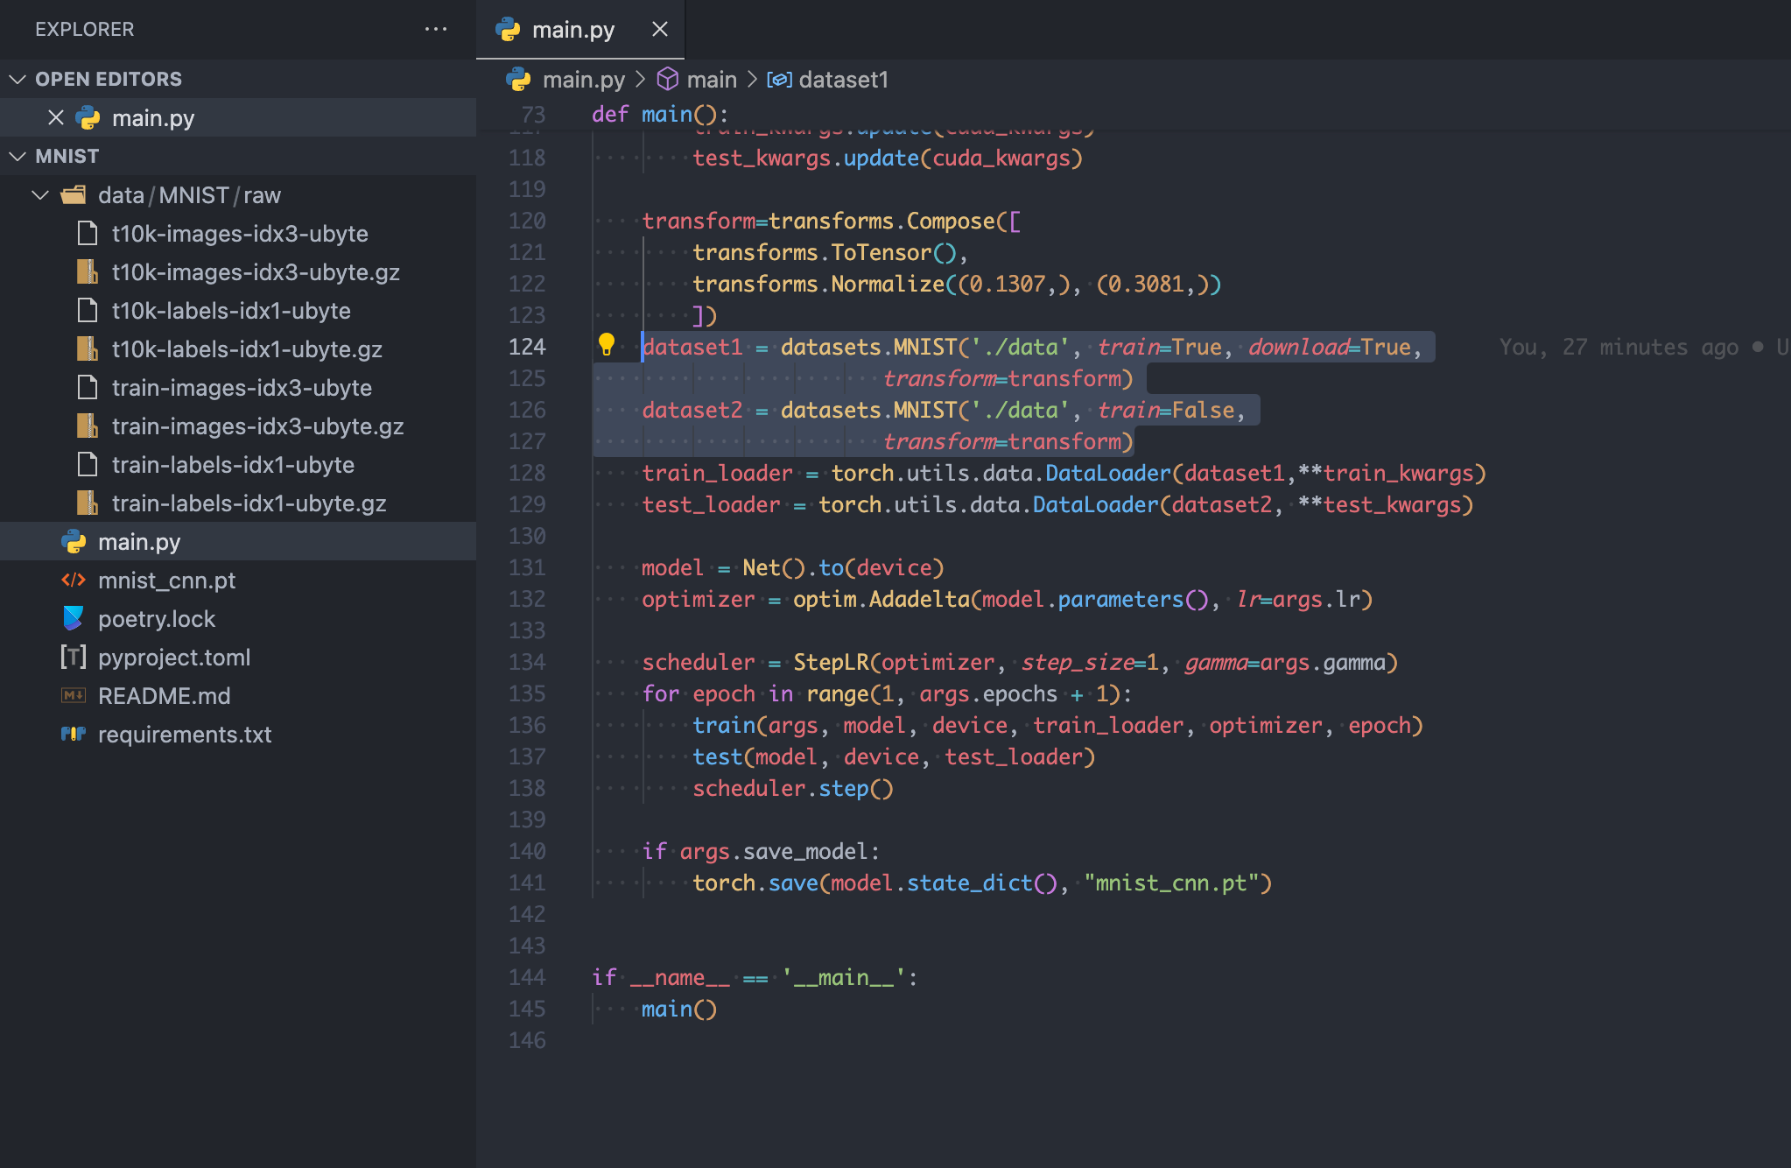Screen dimensions: 1791x1168
Task: Switch to the main.py editor tab
Action: coord(572,30)
